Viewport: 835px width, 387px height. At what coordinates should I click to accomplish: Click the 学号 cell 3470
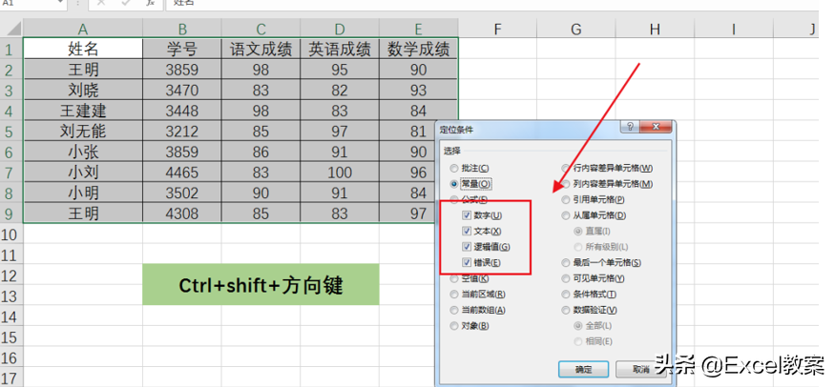click(x=182, y=90)
